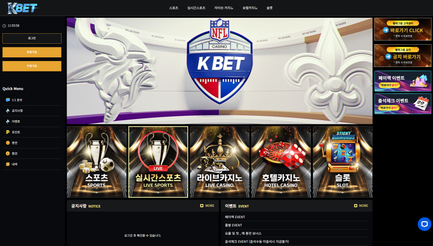Open 환전 coin icon in Quick Menu
Screen dimensions: 433x246
[x=8, y=153]
